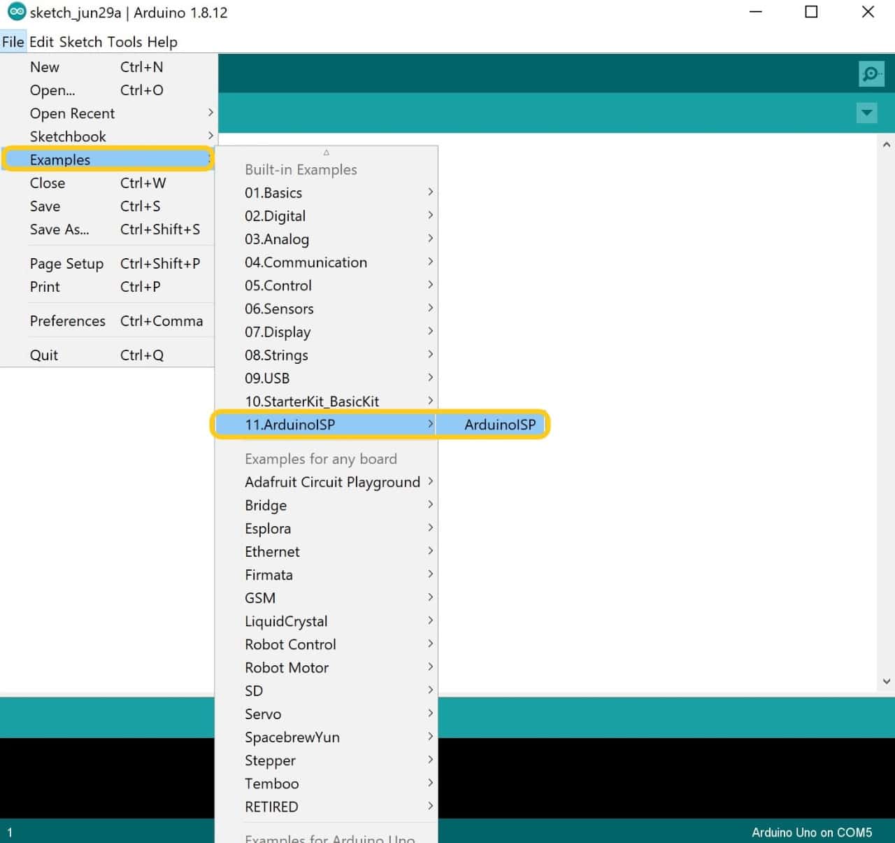Expand the Open Recent submenu
The height and width of the screenshot is (843, 895).
[x=108, y=113]
